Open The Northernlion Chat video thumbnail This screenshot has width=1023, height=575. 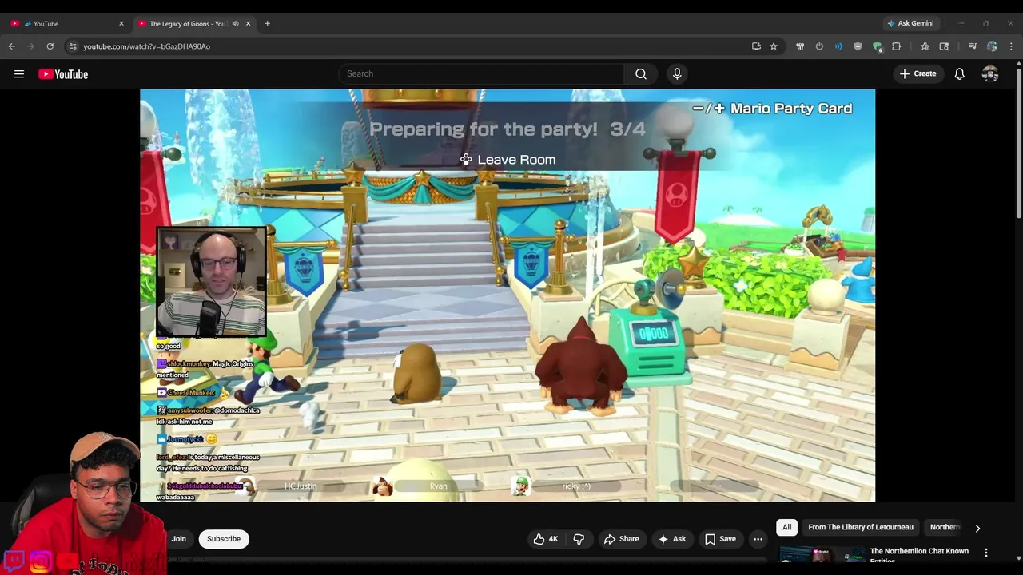point(822,554)
